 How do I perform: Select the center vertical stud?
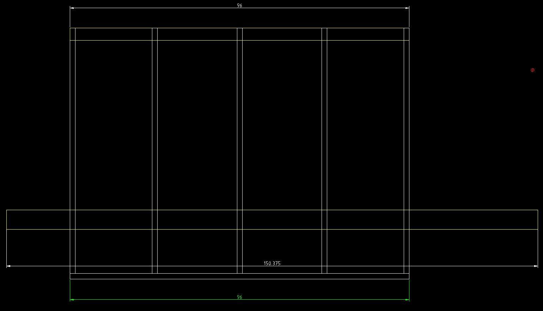[x=240, y=123]
